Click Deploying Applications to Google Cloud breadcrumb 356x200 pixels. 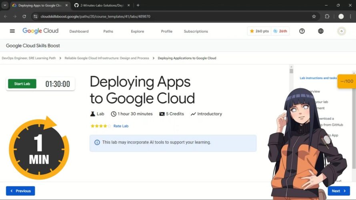[187, 58]
